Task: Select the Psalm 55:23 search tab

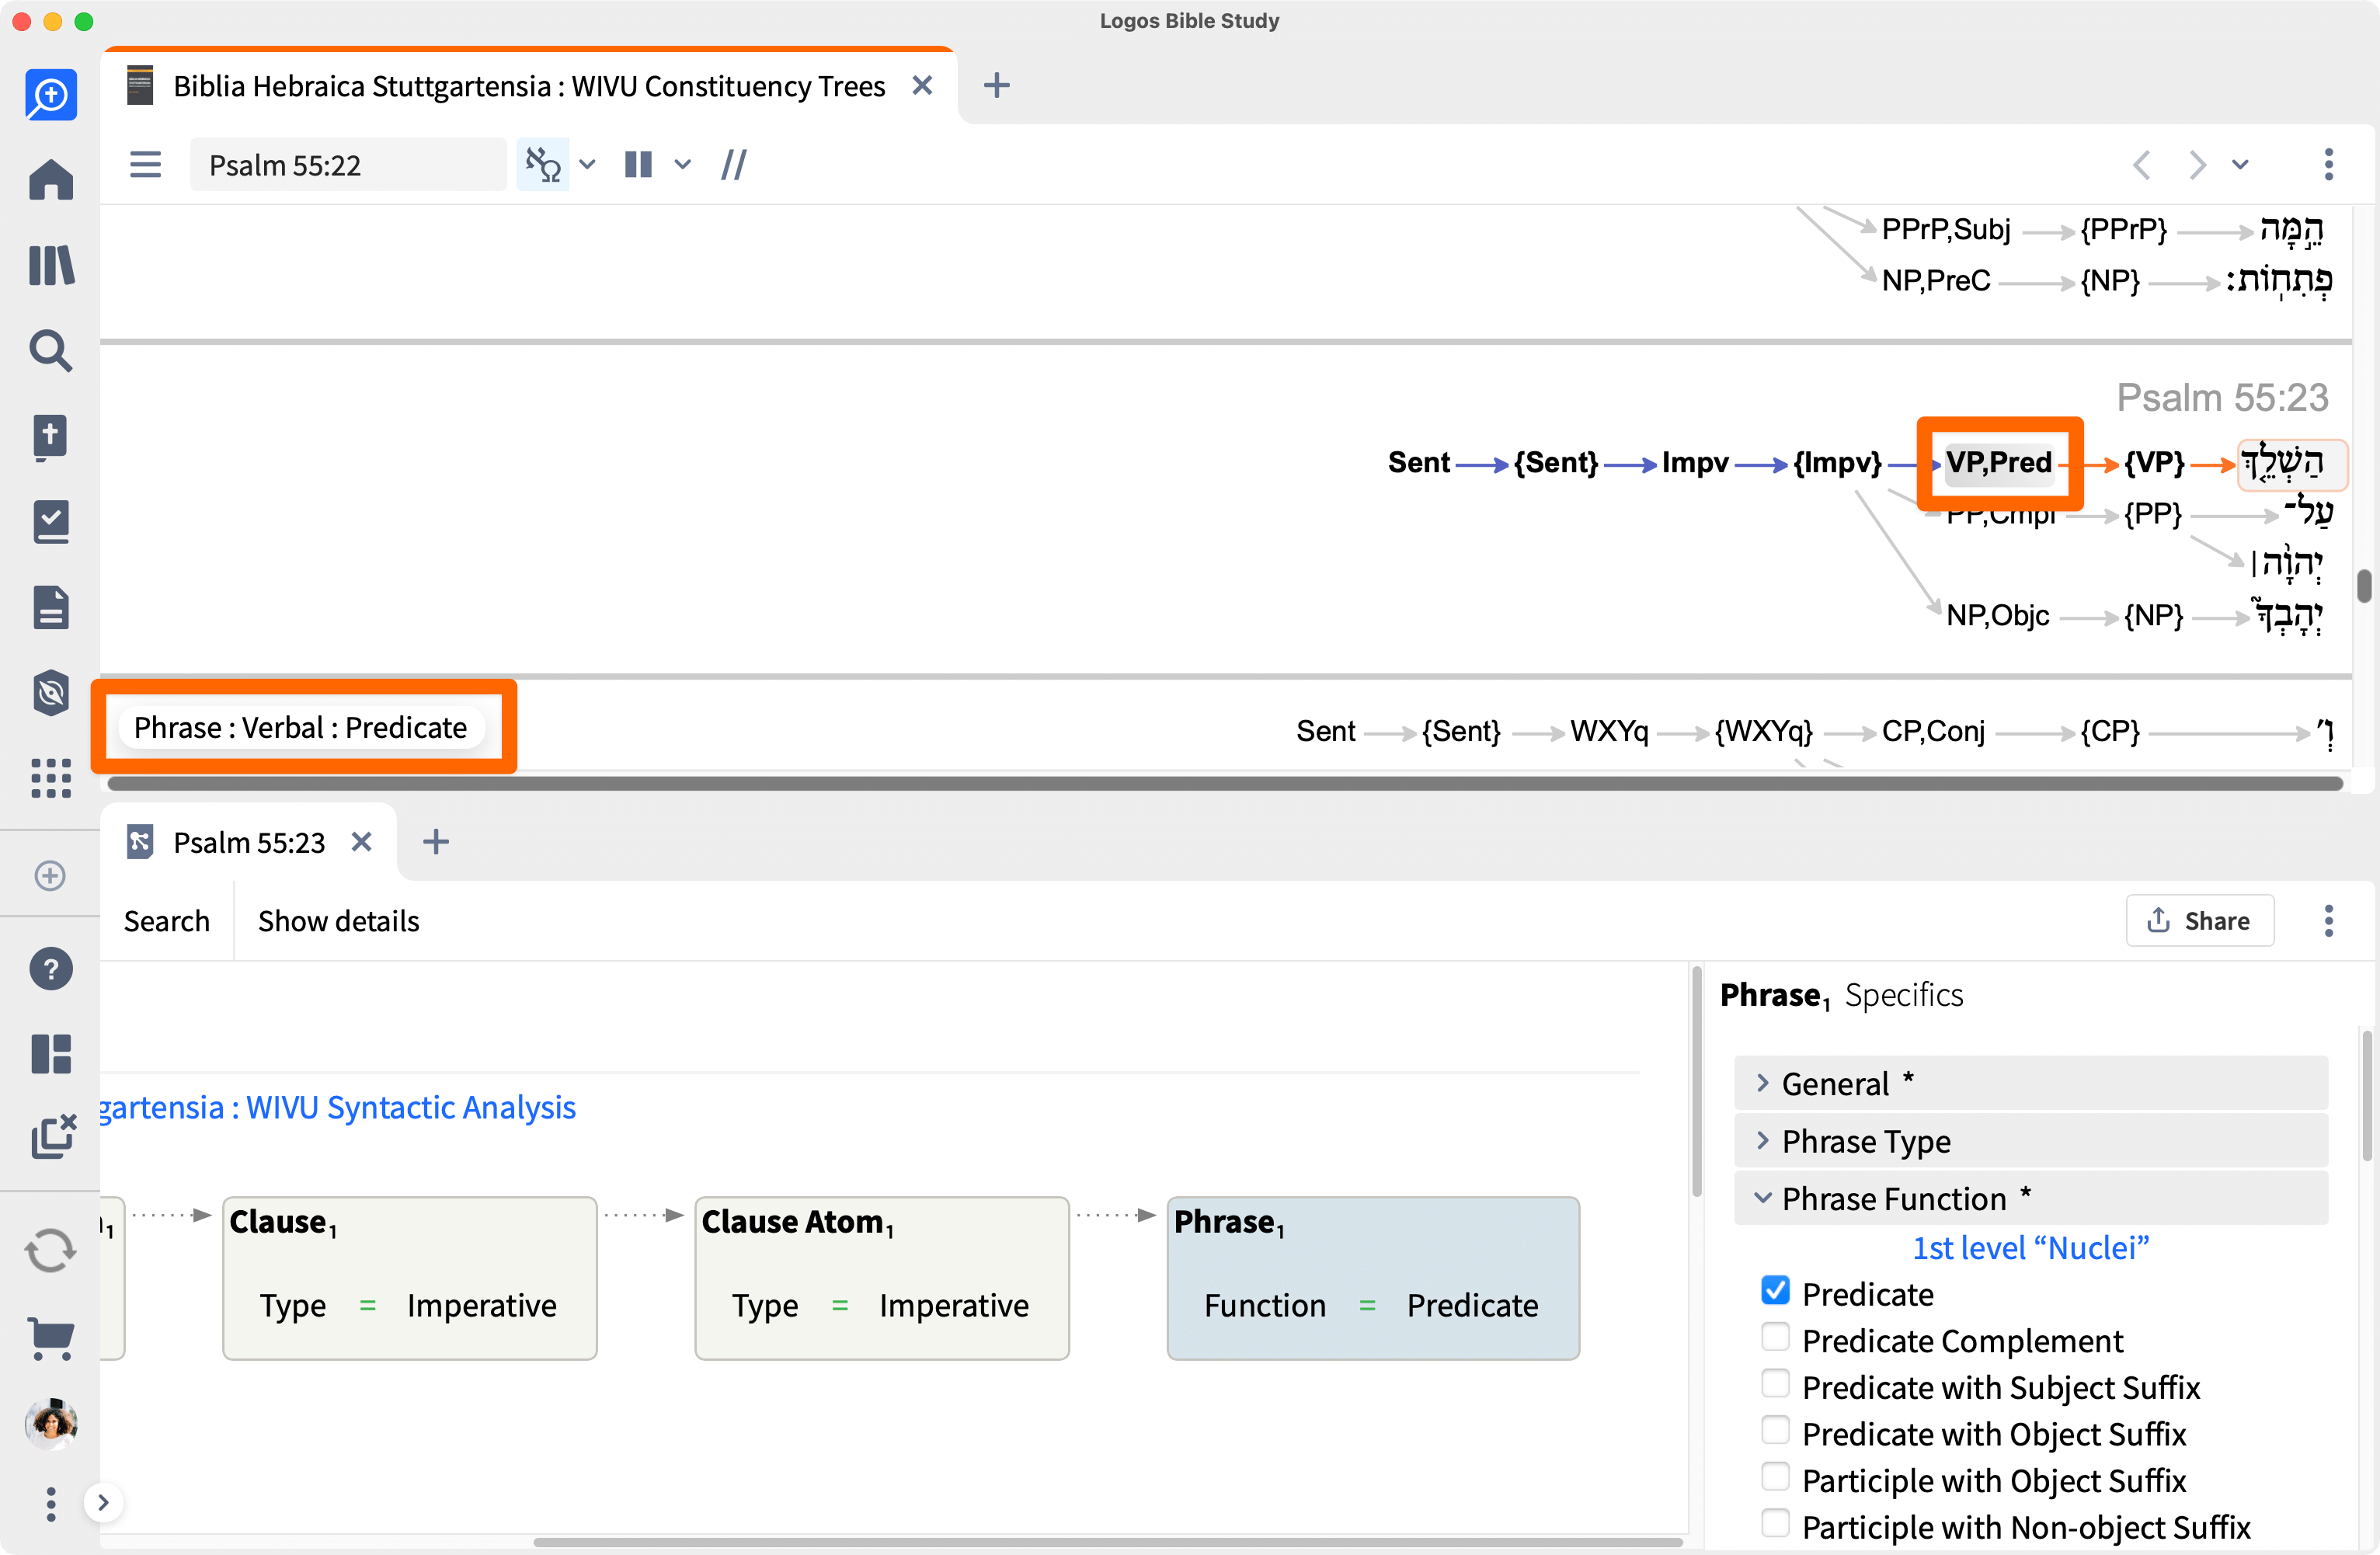Action: (x=249, y=843)
